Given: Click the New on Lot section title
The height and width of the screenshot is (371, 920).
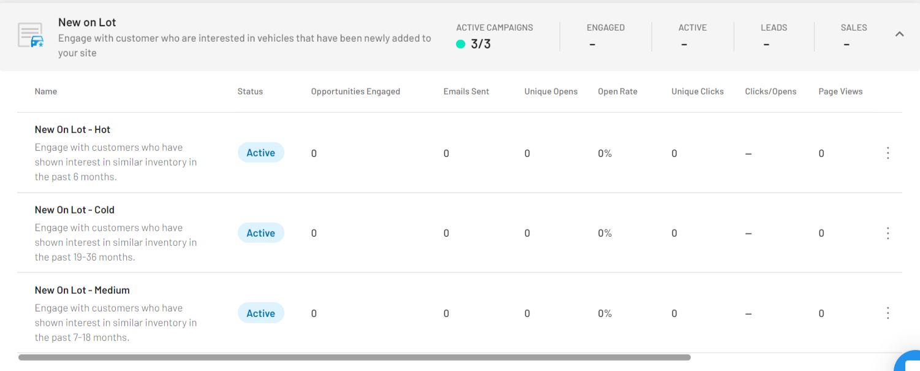Looking at the screenshot, I should [x=87, y=22].
